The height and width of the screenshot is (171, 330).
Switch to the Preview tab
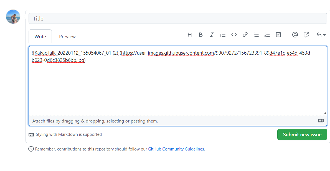67,36
